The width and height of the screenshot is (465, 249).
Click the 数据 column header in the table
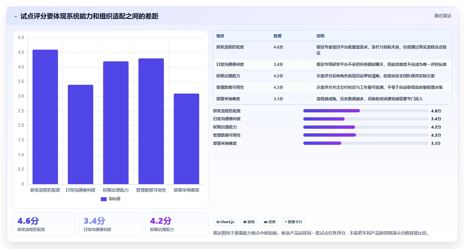pyautogui.click(x=277, y=36)
